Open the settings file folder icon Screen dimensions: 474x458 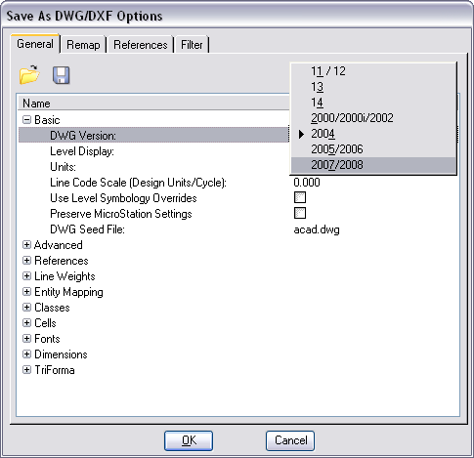tap(29, 74)
